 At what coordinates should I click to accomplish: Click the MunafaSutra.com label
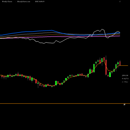pos(24,2)
